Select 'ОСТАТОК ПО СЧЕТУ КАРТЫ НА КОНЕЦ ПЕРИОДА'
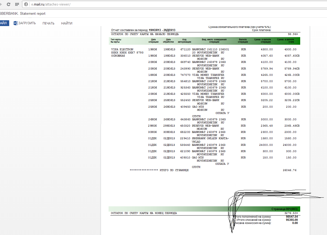327x235 pixels. tap(144, 213)
